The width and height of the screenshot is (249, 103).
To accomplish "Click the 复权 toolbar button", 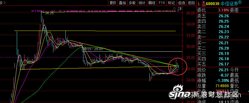I will pyautogui.click(x=113, y=3).
